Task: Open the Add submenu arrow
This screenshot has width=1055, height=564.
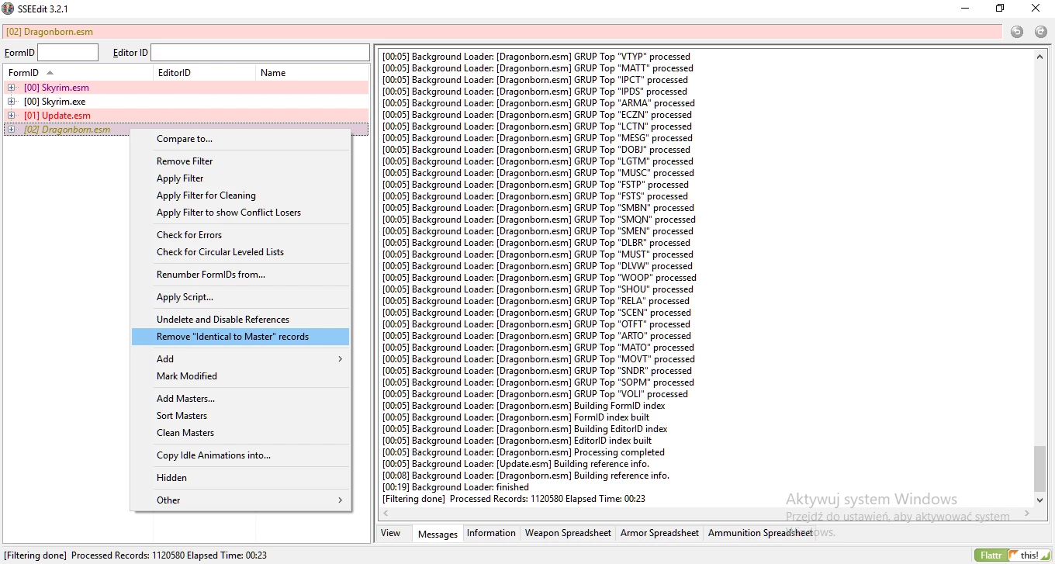Action: [x=340, y=359]
